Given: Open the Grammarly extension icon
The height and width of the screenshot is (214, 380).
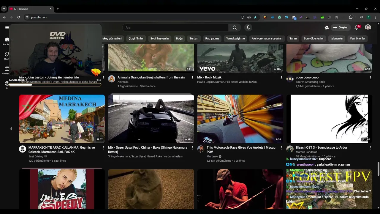Looking at the screenshot, I should (x=279, y=17).
